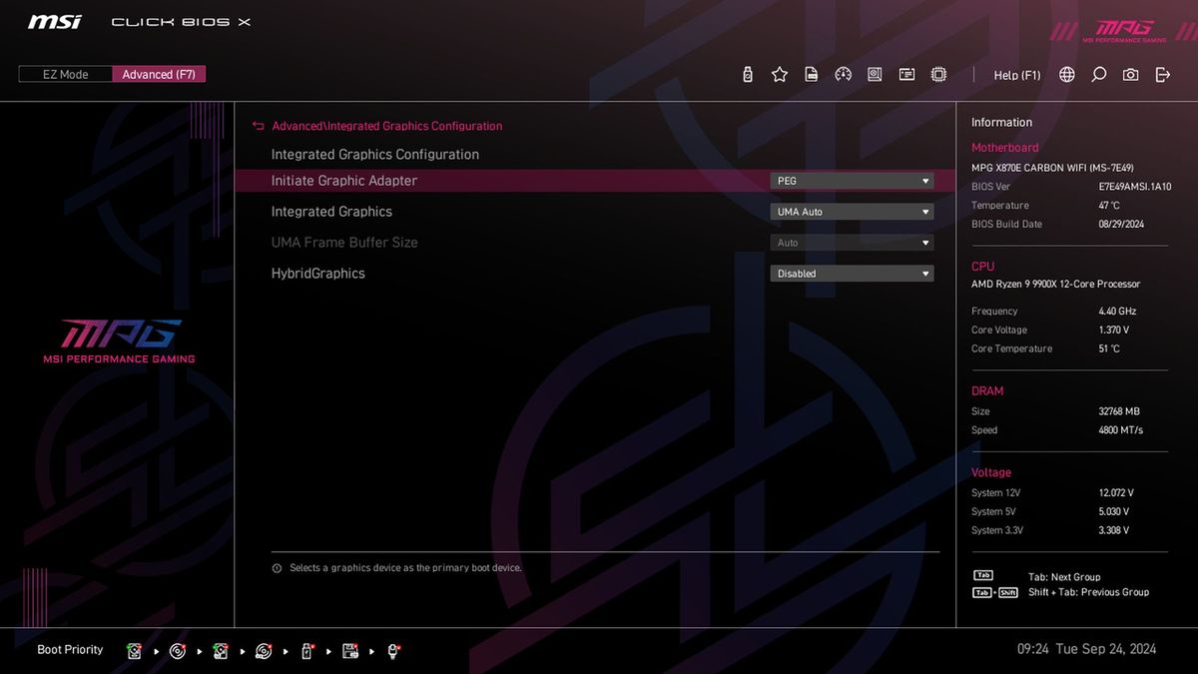Image resolution: width=1198 pixels, height=674 pixels.
Task: Click the Core Temperature value 51 °C
Action: point(1109,349)
